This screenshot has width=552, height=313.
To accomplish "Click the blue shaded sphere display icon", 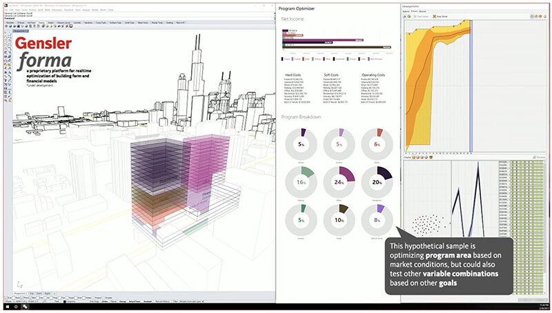I will click(18, 26).
